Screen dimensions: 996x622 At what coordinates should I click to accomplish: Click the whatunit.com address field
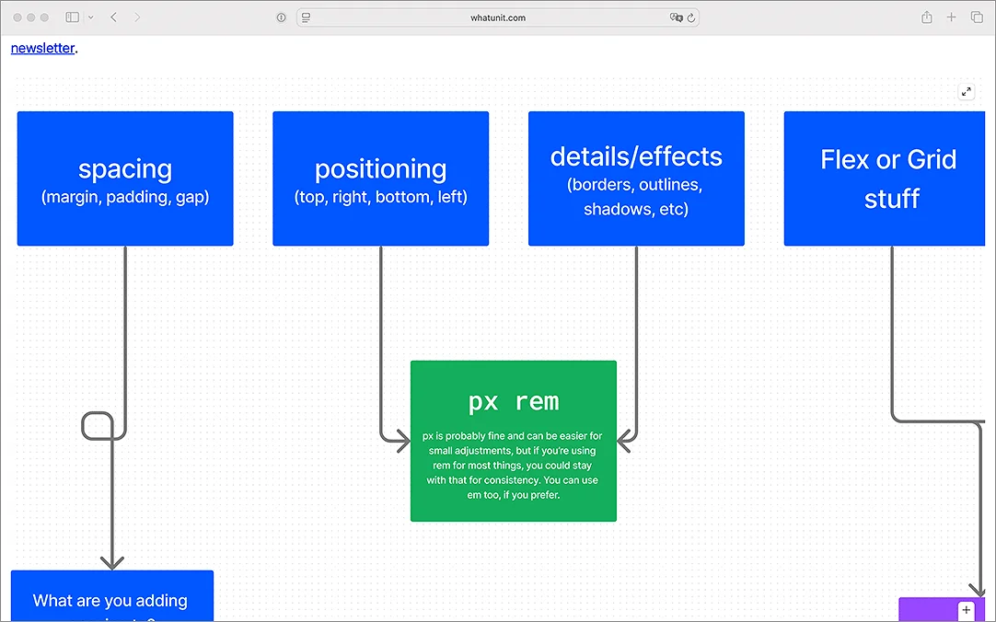click(498, 17)
